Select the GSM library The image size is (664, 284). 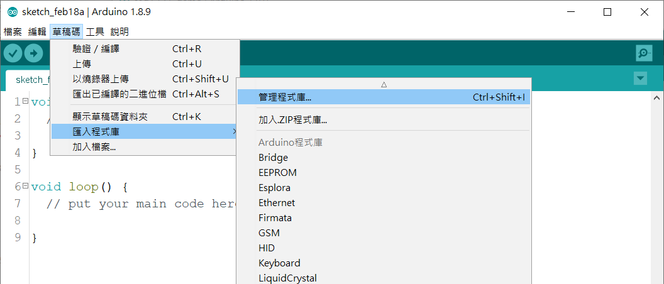pos(384,232)
